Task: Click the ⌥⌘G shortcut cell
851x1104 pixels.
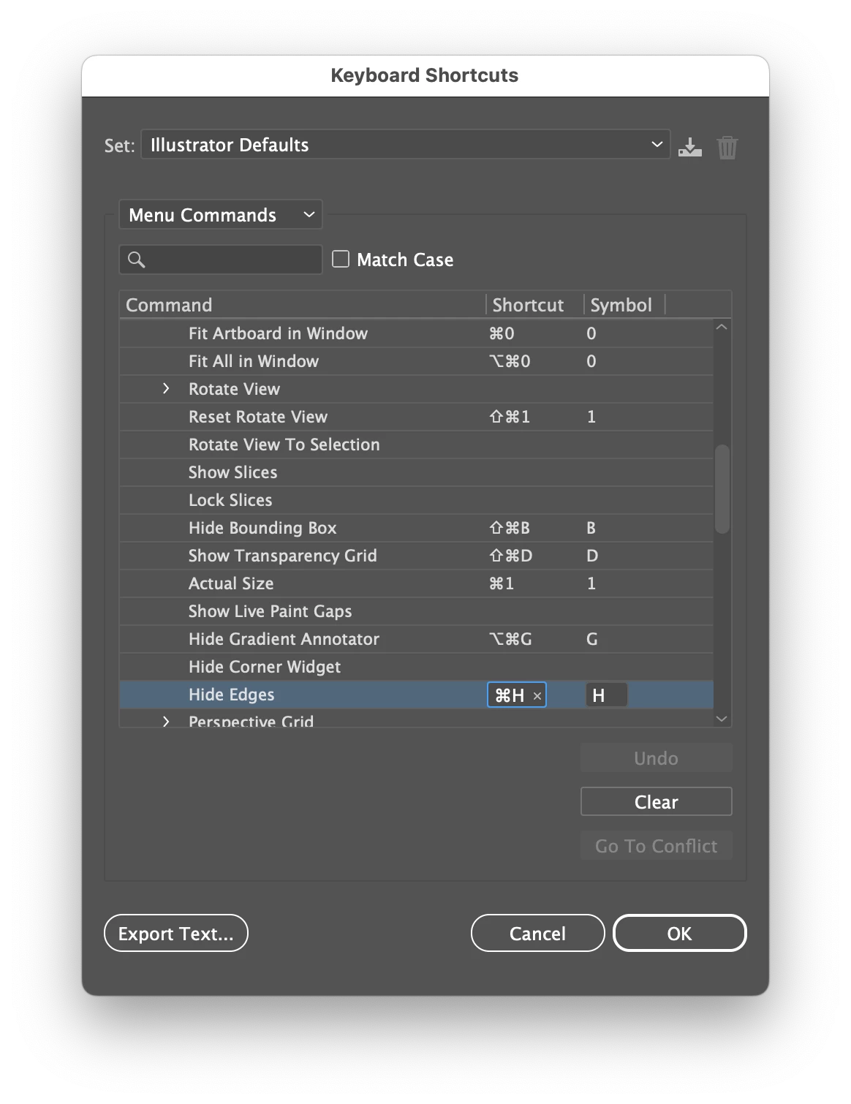Action: [x=510, y=639]
